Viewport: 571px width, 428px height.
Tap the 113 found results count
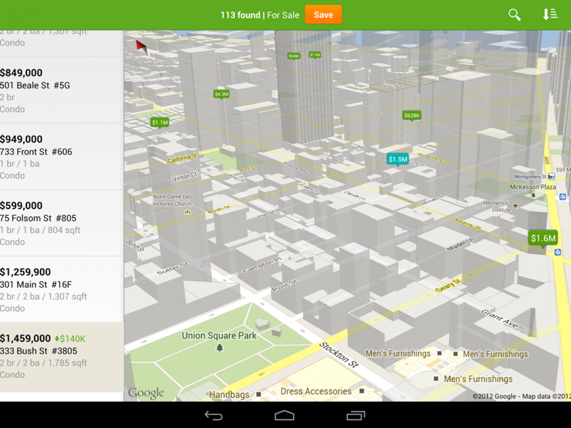coord(240,15)
